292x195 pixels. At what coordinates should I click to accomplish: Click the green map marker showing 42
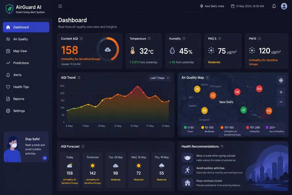pyautogui.click(x=243, y=110)
